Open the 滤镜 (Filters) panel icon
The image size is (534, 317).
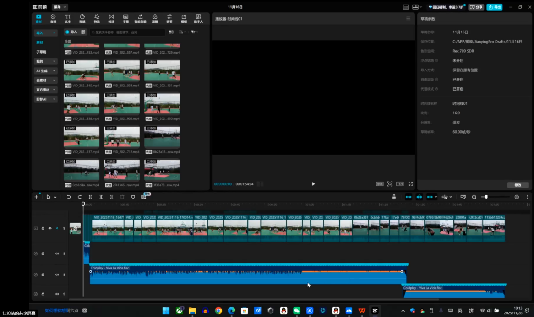(x=155, y=18)
